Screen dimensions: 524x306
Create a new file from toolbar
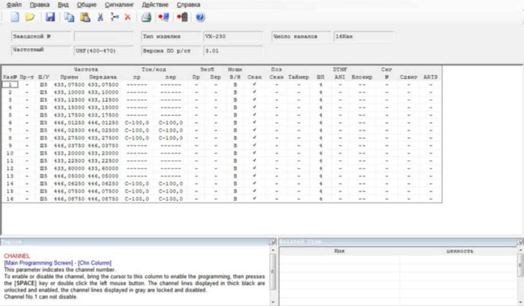15,17
